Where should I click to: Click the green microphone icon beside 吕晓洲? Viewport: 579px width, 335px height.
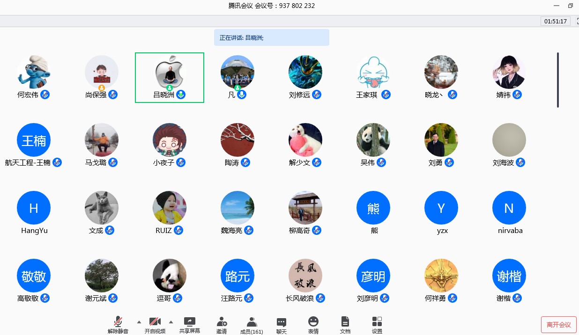181,95
